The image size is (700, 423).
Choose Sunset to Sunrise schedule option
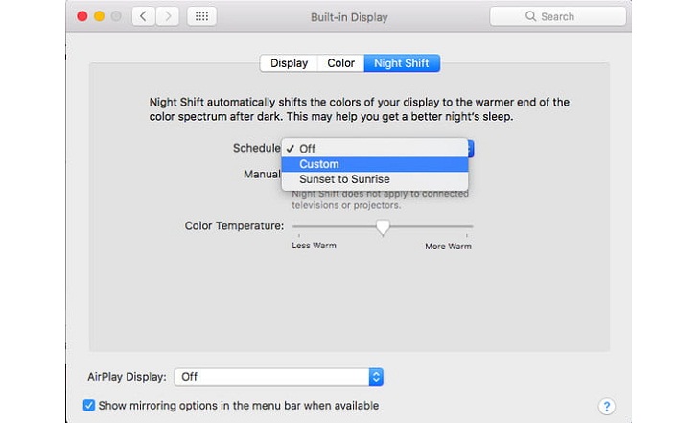pos(375,179)
